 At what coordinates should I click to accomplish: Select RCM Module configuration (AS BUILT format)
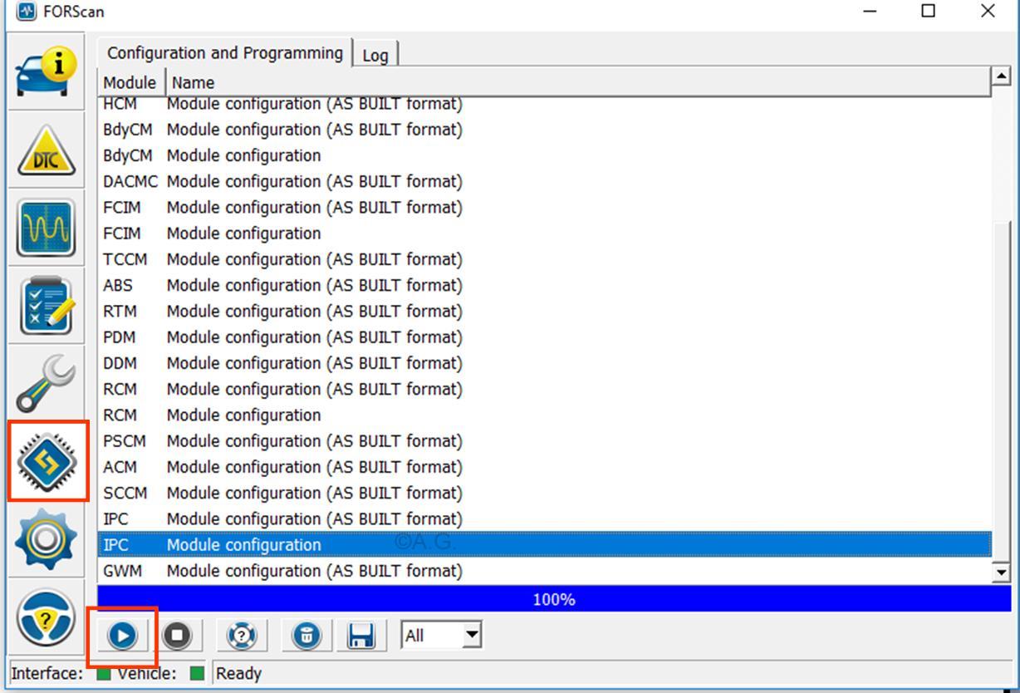[545, 389]
